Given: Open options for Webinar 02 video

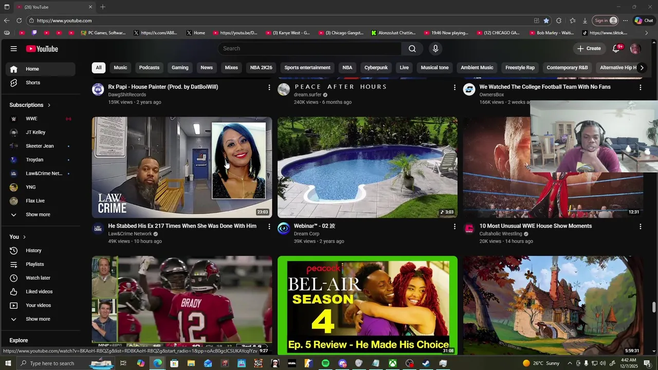Looking at the screenshot, I should (454, 227).
